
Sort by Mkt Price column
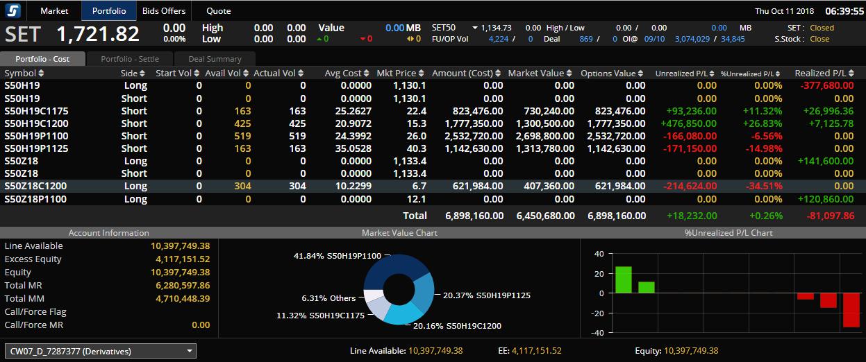pos(401,73)
